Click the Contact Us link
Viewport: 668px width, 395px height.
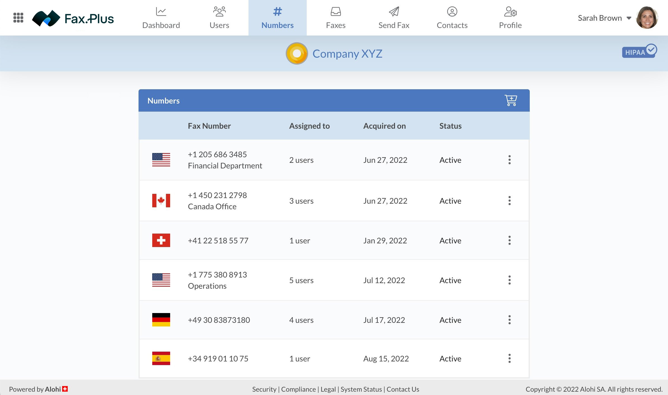point(403,389)
